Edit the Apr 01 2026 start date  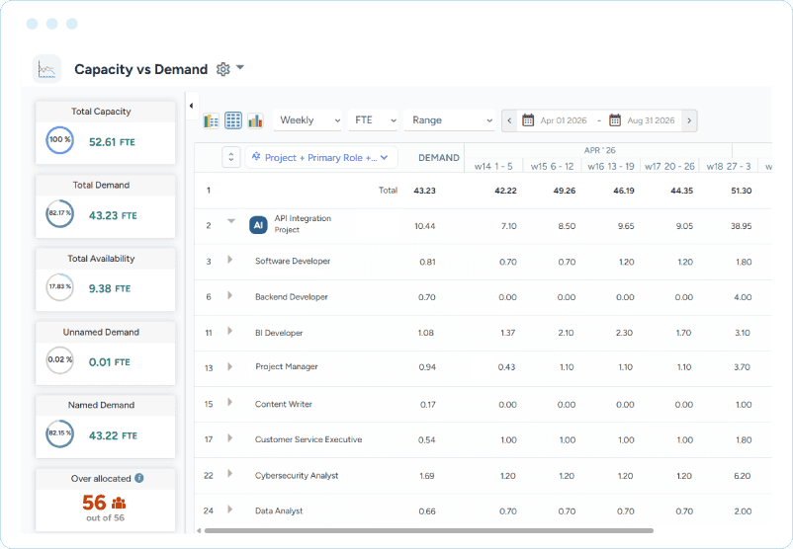click(x=564, y=120)
